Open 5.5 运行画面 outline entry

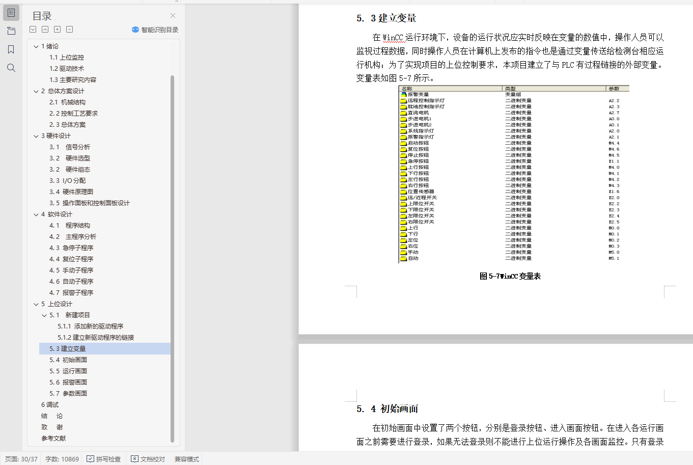tap(68, 371)
